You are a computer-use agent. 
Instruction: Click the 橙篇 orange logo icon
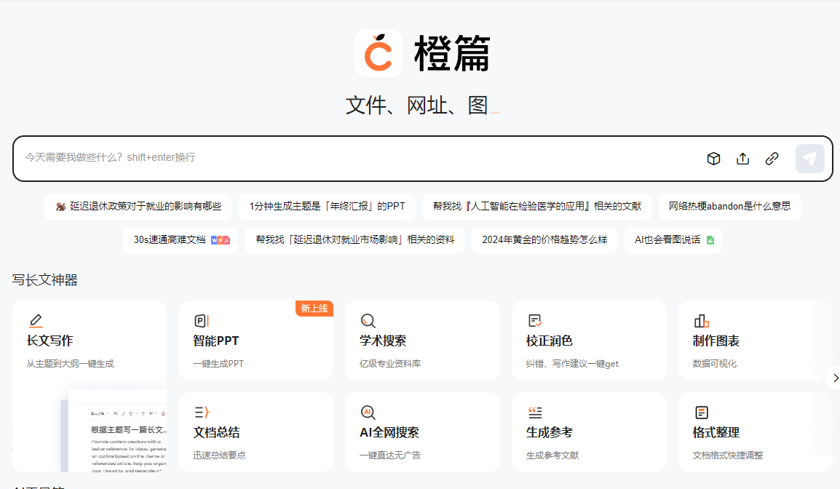[x=379, y=53]
